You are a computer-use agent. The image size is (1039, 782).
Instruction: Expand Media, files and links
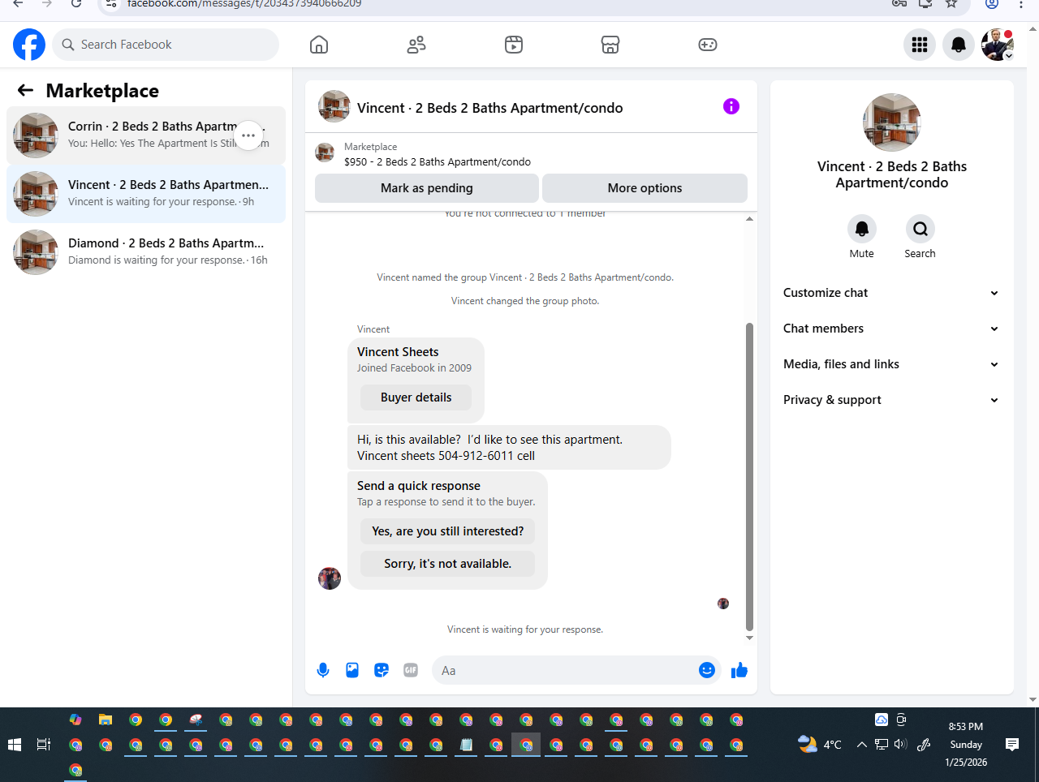[891, 364]
